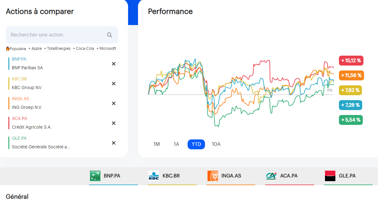Add TotalEnergies from popular suggestions
Screen dimensions: 378x200
pos(57,49)
